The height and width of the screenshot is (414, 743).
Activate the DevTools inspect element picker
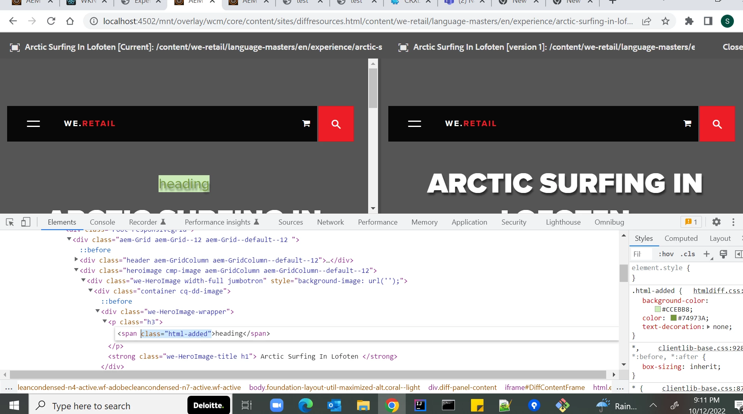click(10, 222)
